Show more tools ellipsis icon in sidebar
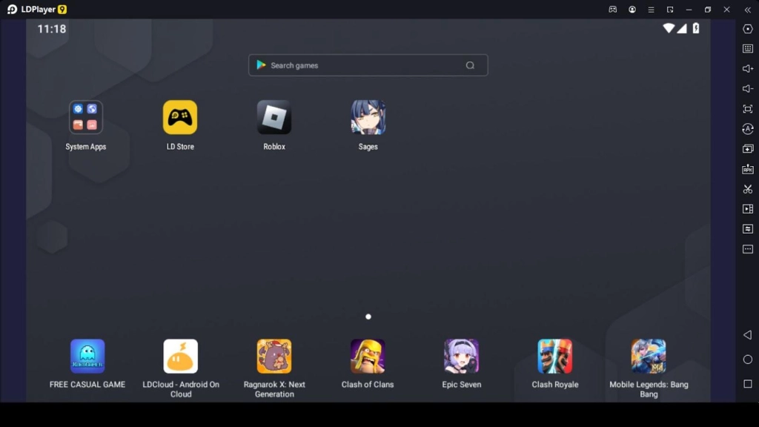The width and height of the screenshot is (759, 427). point(748,249)
